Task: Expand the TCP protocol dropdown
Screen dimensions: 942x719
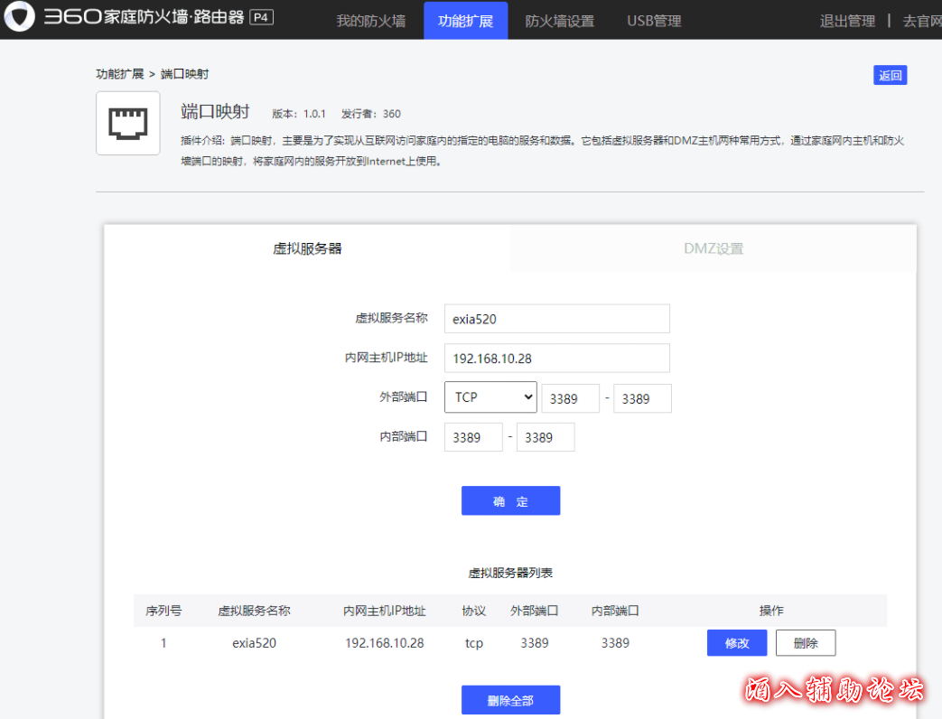Action: (490, 397)
